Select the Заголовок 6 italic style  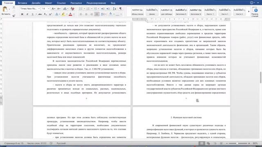(x=181, y=11)
